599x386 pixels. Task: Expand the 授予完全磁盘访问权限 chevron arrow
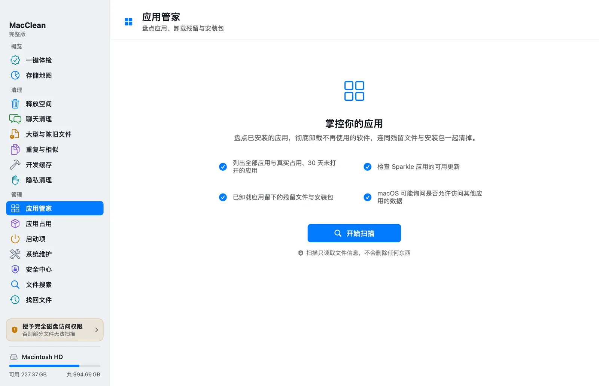click(97, 330)
